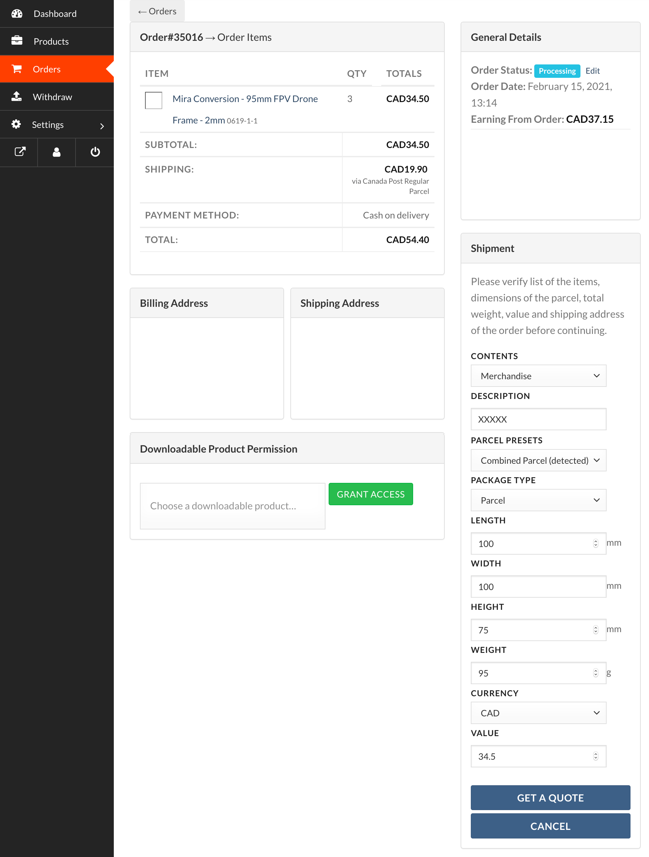The height and width of the screenshot is (857, 649).
Task: Click the Orders shopping cart icon
Action: click(17, 69)
